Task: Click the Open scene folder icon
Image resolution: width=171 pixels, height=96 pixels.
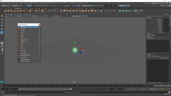Action: pos(15,6)
